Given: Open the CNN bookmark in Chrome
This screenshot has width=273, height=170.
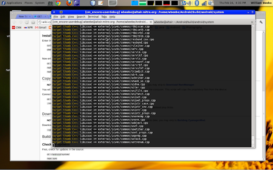Looking at the screenshot, I should point(17,27).
